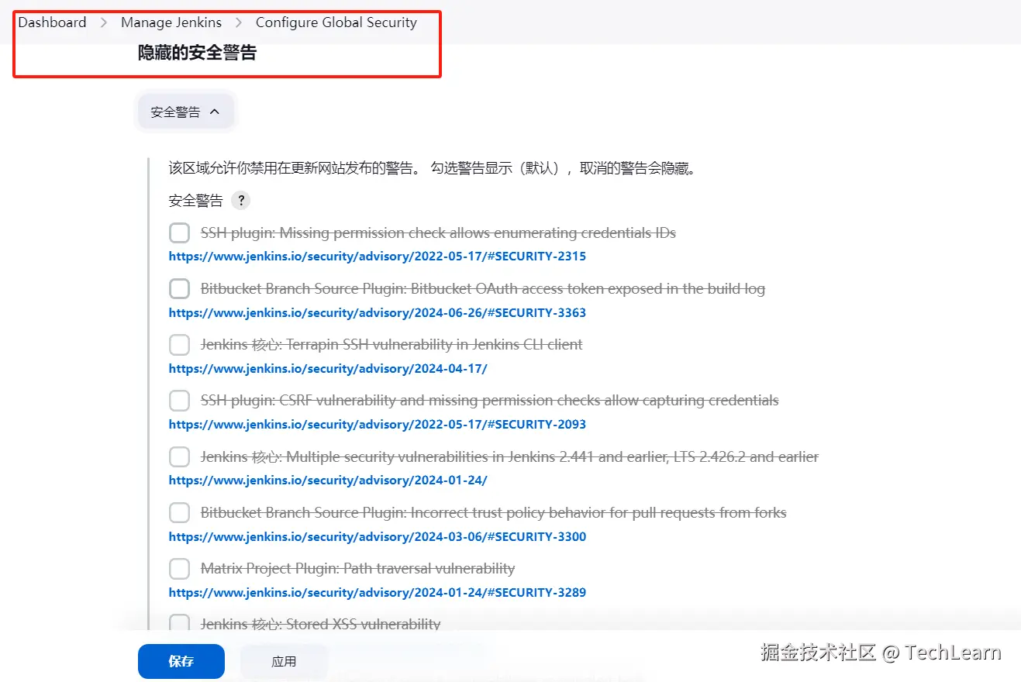
Task: Check Stored XSS vulnerability warning checkbox
Action: pos(179,624)
